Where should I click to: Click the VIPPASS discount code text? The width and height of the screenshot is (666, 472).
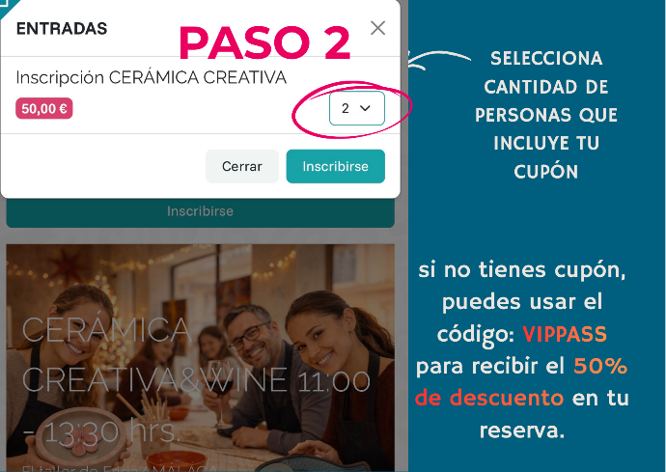[x=565, y=334]
